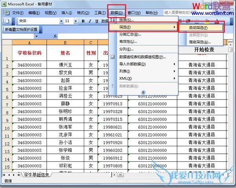Screen dimensions: 236x188
Task: Click the name cell 张学峰
Action: pos(65,150)
